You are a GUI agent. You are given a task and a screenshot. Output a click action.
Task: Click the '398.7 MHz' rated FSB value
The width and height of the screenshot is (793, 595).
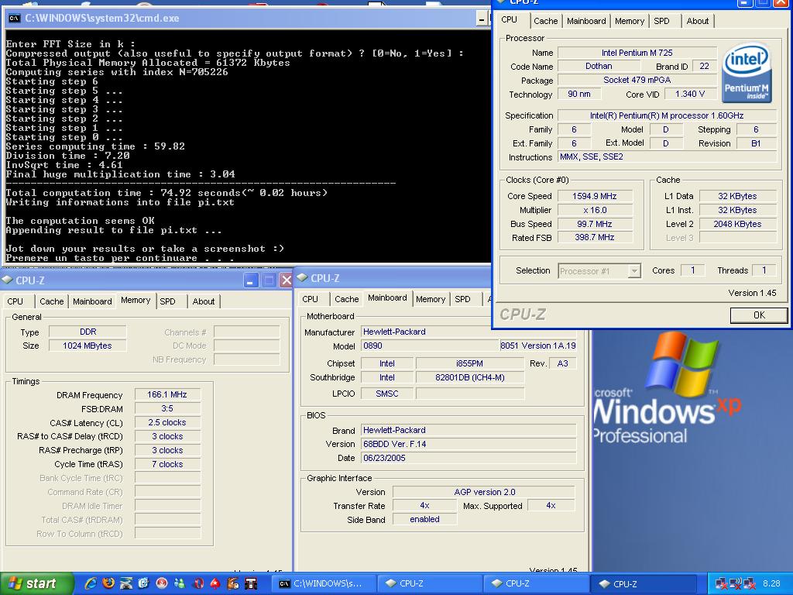pyautogui.click(x=595, y=237)
